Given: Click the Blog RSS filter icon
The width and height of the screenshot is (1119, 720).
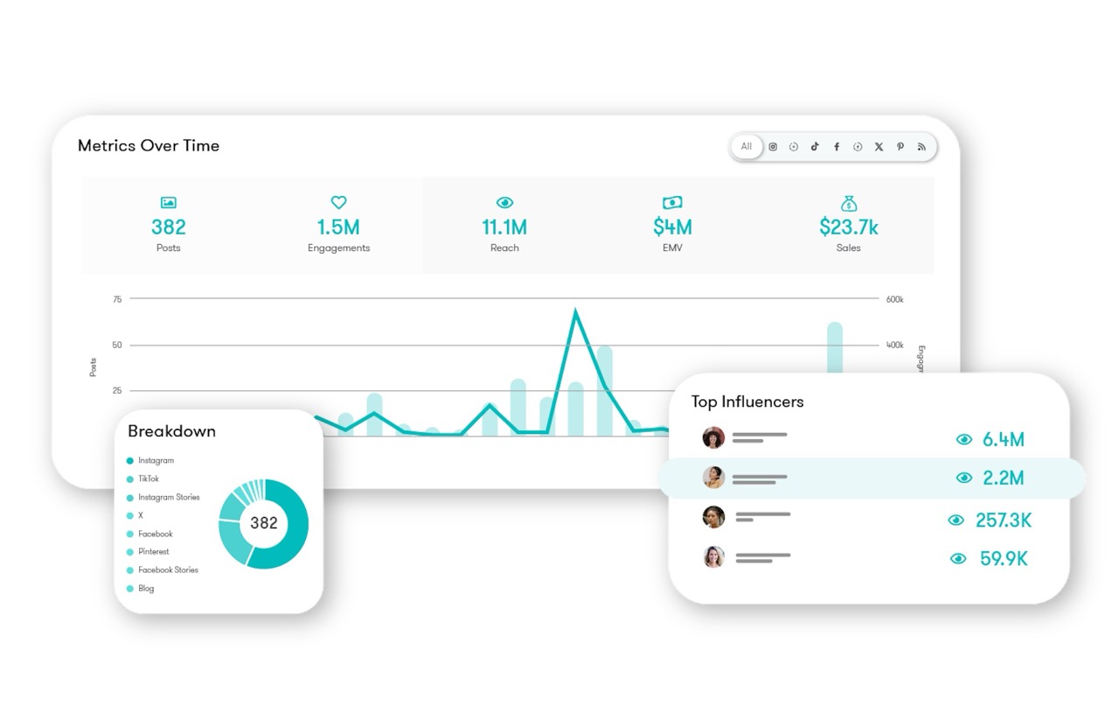Looking at the screenshot, I should coord(921,146).
